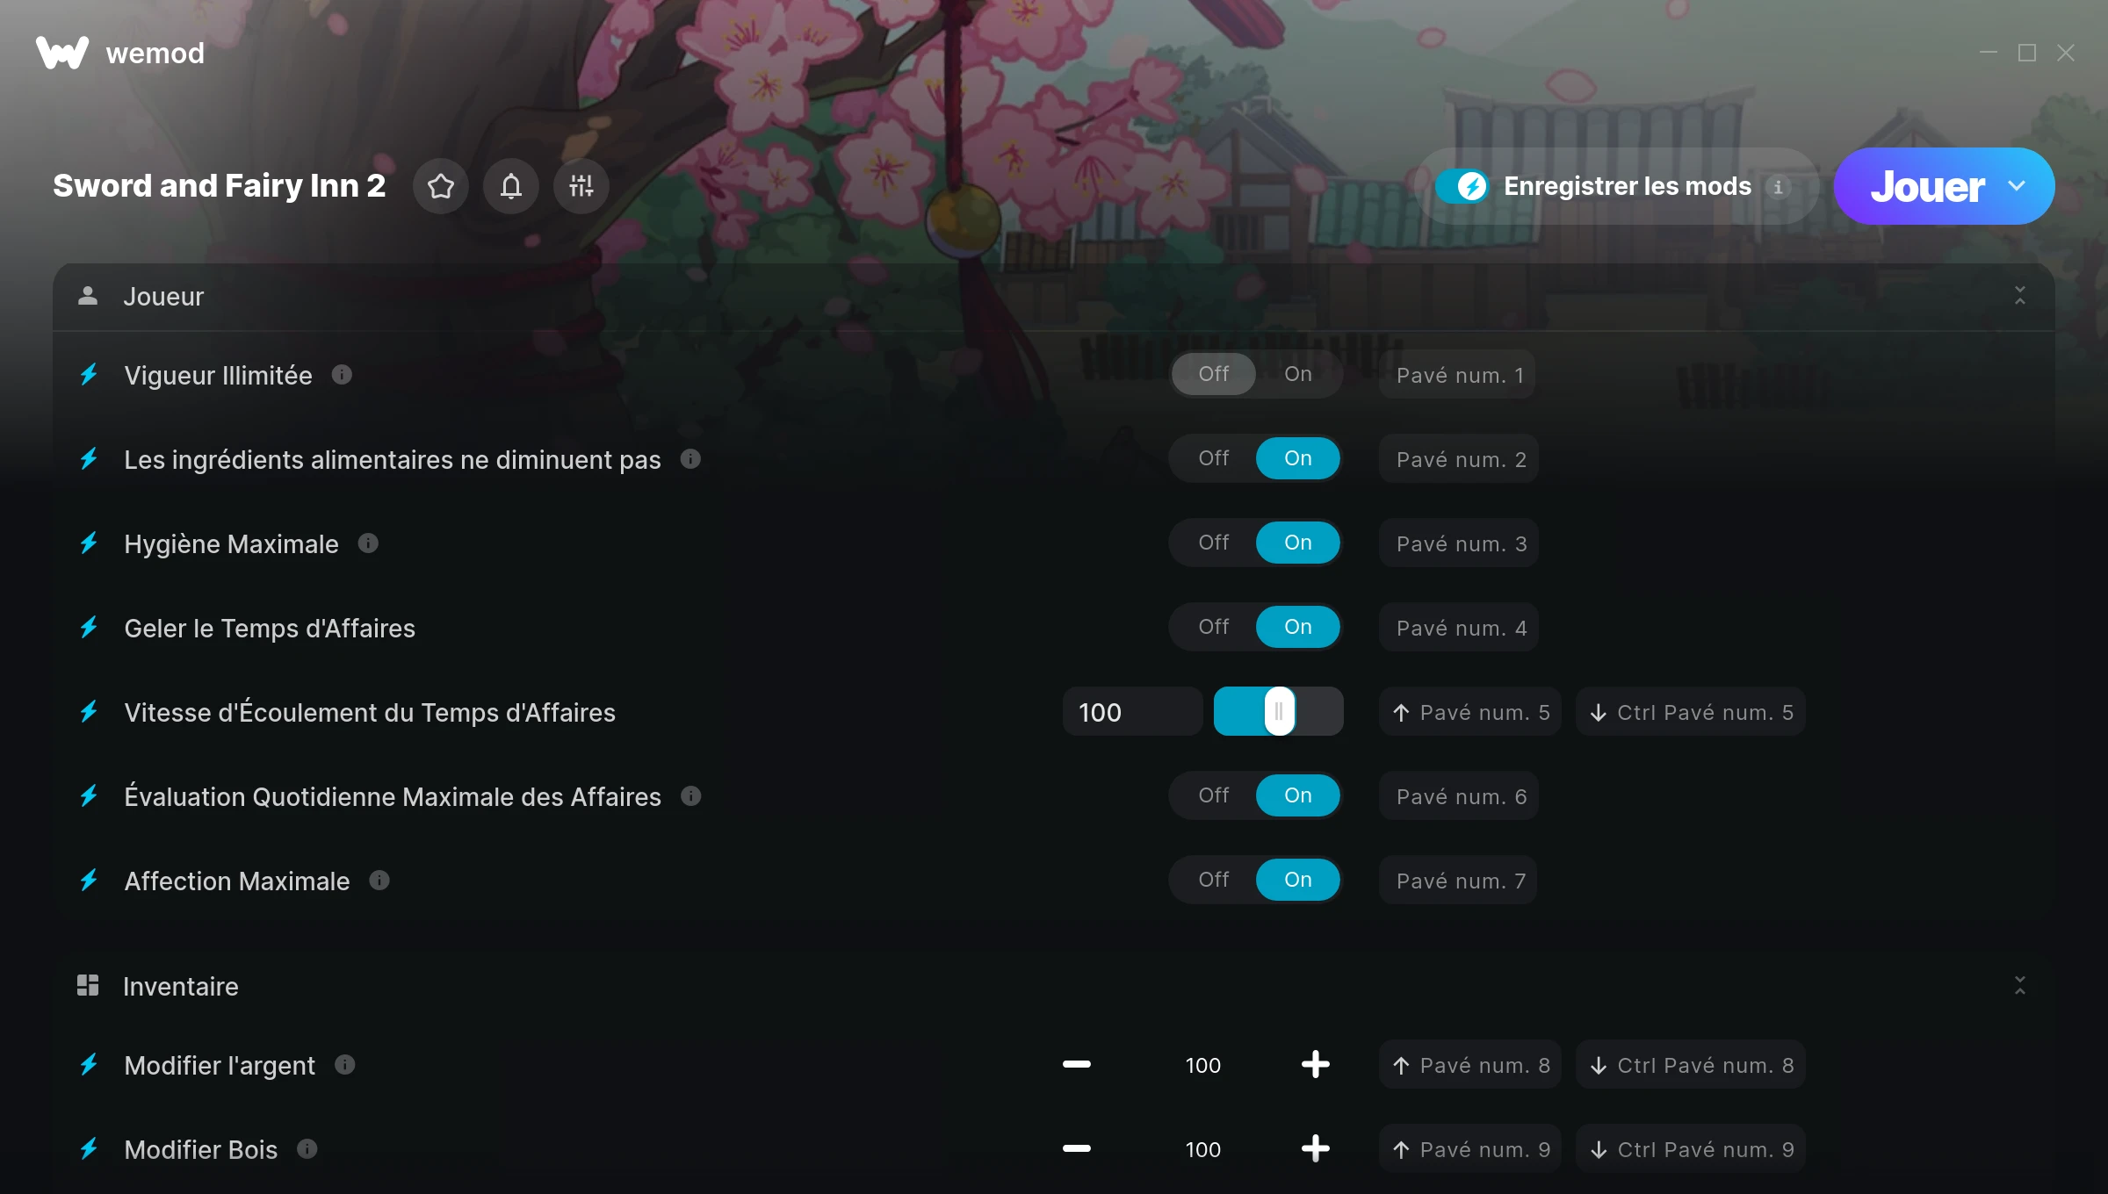Image resolution: width=2108 pixels, height=1194 pixels.
Task: Click the WeMod logo icon
Action: click(x=62, y=53)
